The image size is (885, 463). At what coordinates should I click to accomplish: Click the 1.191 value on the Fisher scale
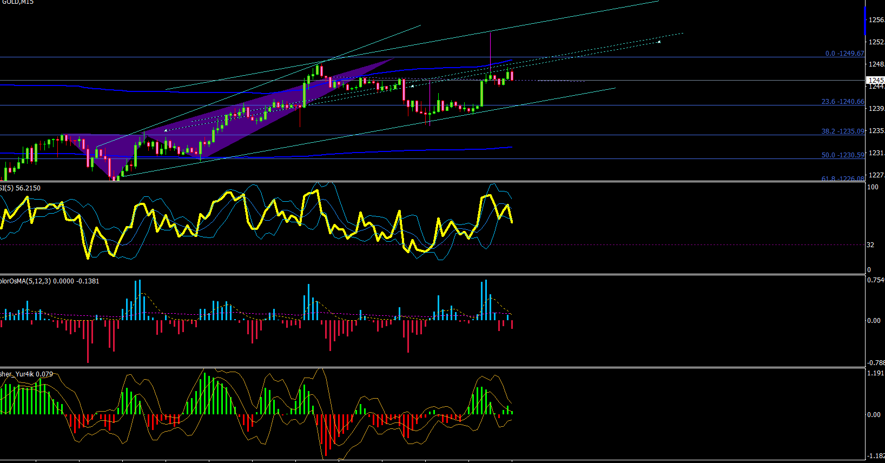tap(876, 373)
